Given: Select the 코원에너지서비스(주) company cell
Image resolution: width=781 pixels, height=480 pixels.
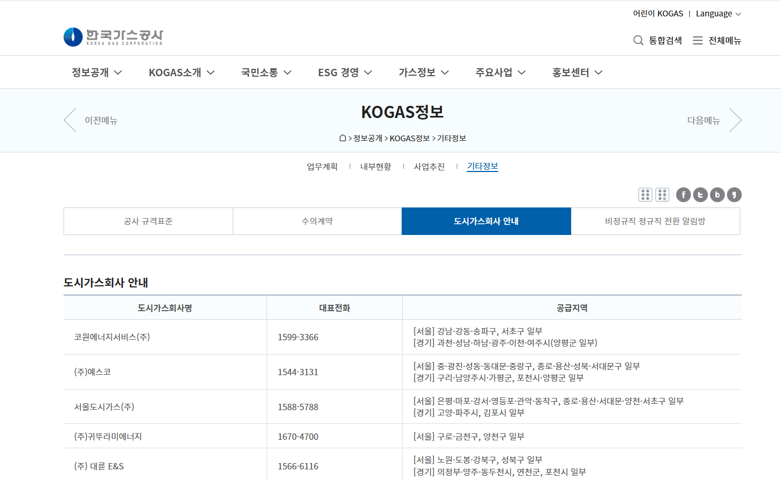Looking at the screenshot, I should 165,337.
